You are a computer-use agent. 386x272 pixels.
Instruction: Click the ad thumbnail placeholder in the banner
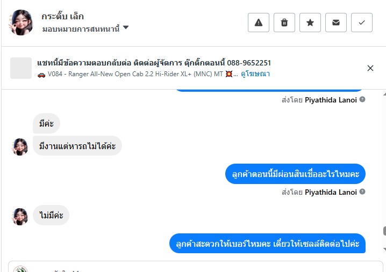click(21, 68)
